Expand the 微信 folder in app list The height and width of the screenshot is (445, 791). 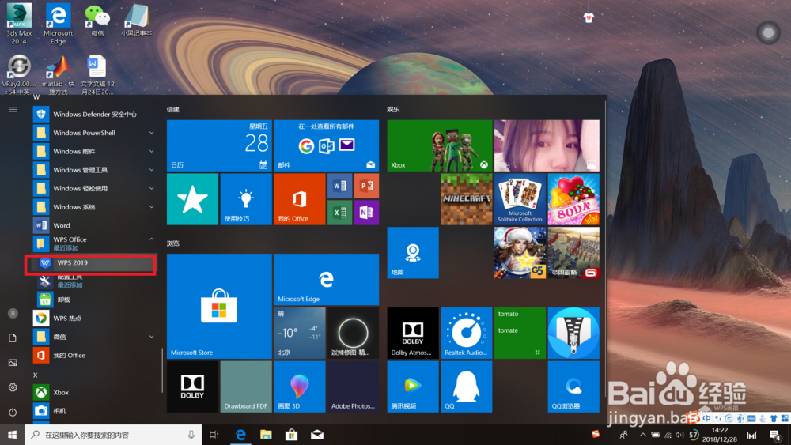click(x=95, y=337)
